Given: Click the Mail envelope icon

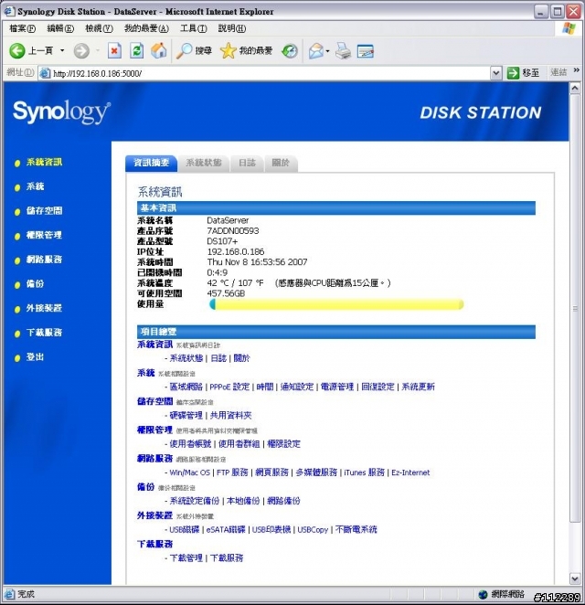Looking at the screenshot, I should (x=316, y=51).
